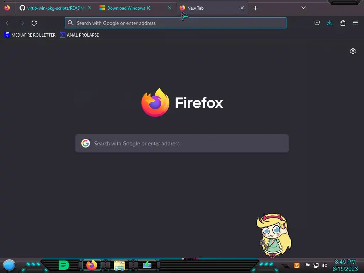Open the MEDIAFIRE ROULETTER bookmark

pos(30,35)
